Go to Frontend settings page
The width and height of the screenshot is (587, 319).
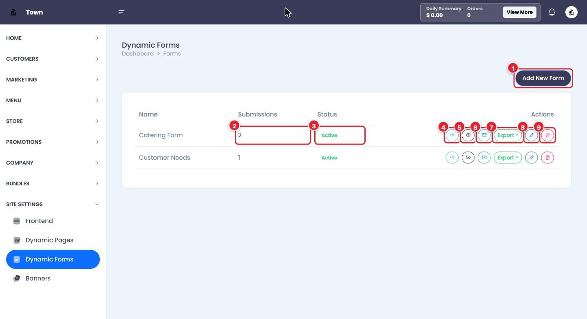tap(53, 221)
